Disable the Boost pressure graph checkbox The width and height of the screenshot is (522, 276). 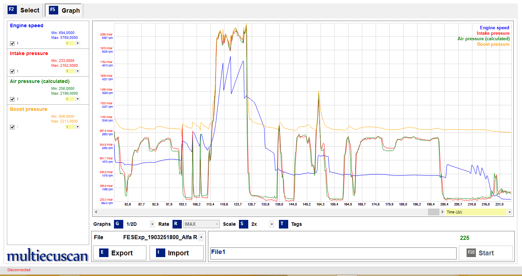(12, 127)
